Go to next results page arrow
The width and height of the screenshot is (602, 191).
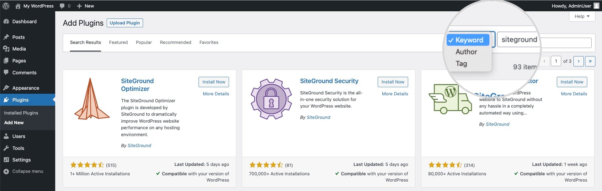[578, 61]
